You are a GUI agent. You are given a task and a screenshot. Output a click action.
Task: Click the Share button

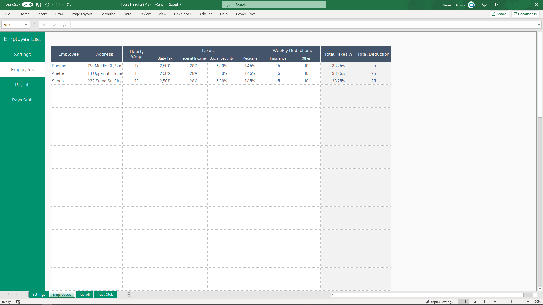point(499,14)
